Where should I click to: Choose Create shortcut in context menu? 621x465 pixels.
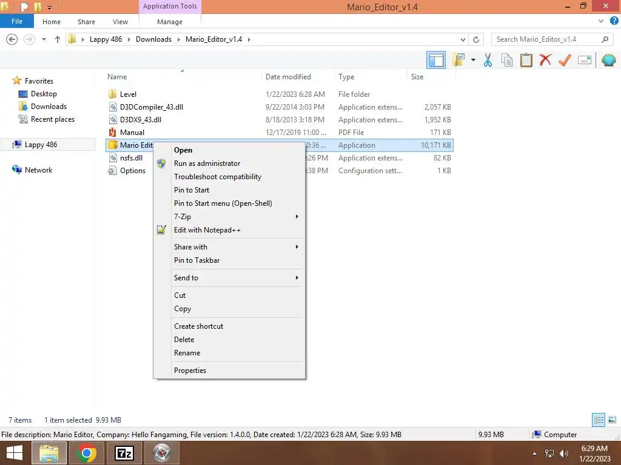(x=229, y=326)
